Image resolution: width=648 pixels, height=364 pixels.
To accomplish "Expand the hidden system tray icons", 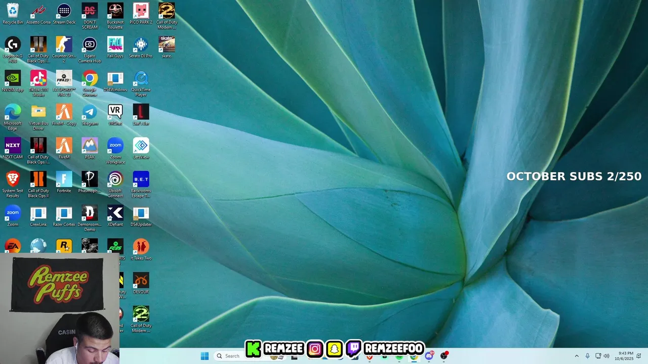I will click(x=576, y=356).
